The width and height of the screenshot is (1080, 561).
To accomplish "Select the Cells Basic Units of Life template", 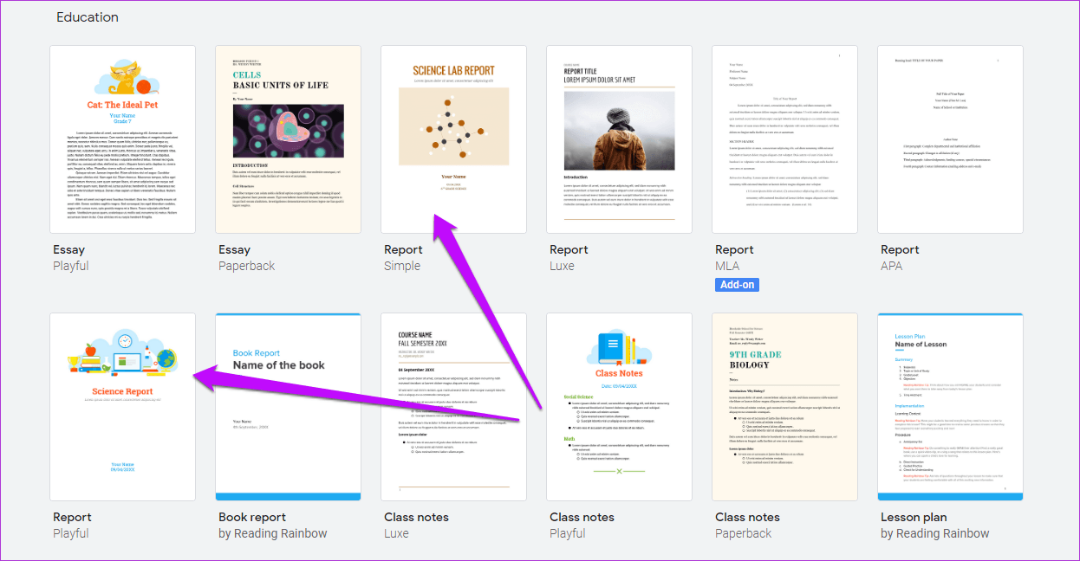I will (x=288, y=139).
